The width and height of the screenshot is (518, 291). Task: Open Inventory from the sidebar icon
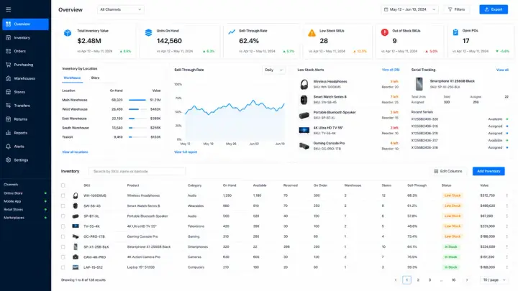click(x=8, y=37)
